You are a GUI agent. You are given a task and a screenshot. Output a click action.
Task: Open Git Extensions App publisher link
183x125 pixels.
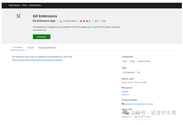(x=44, y=21)
